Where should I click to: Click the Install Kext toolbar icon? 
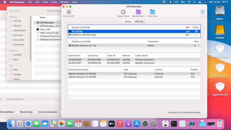tap(152, 12)
